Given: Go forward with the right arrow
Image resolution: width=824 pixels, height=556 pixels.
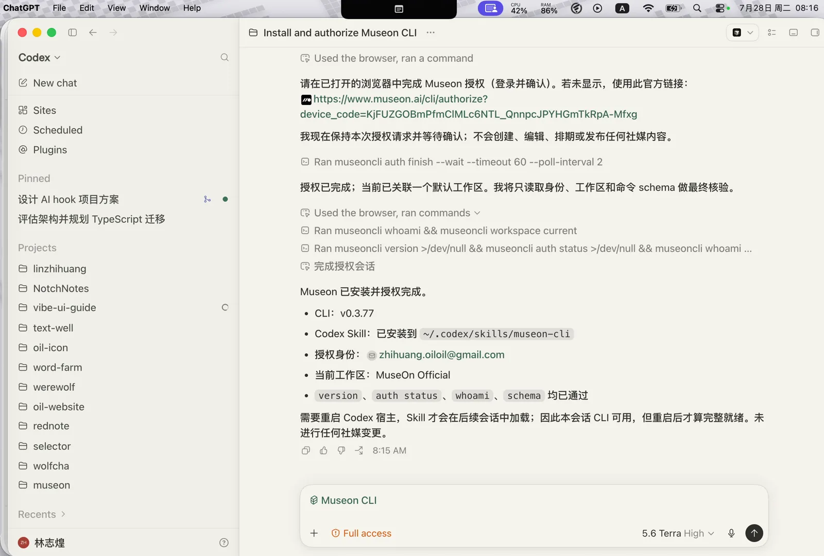Looking at the screenshot, I should pyautogui.click(x=113, y=32).
